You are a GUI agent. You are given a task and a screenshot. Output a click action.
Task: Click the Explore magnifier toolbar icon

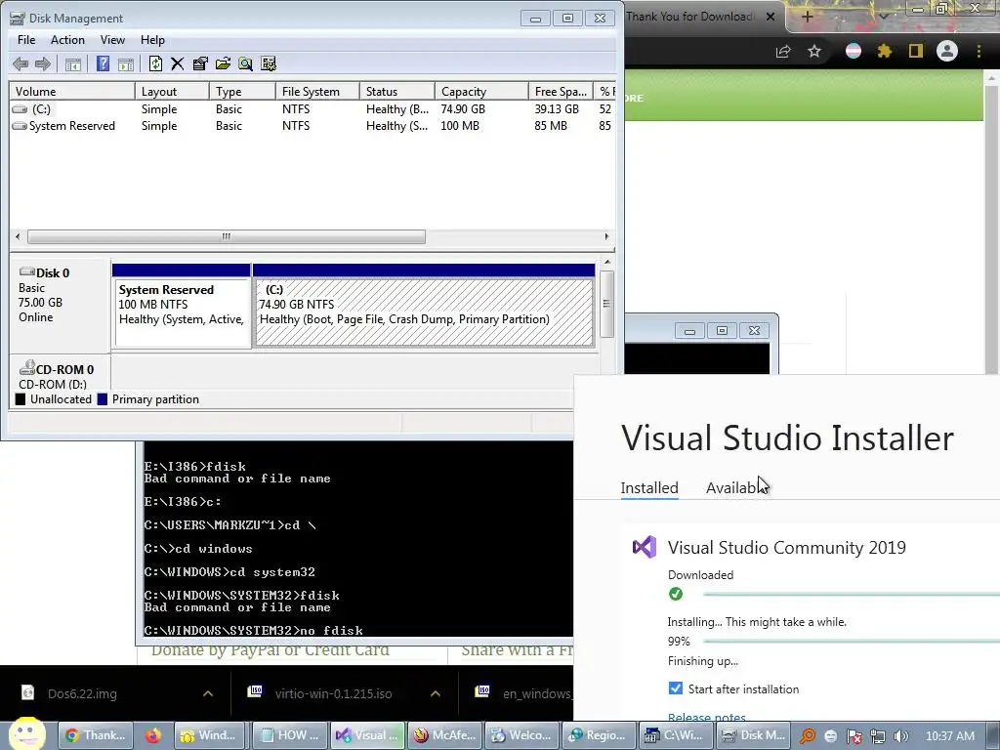coord(245,63)
